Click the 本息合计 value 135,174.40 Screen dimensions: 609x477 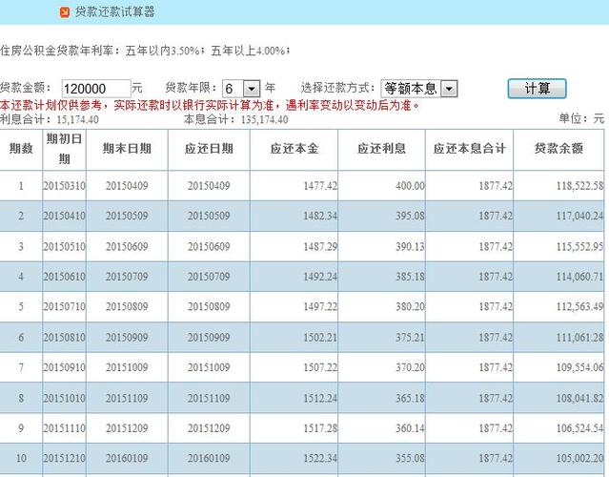(265, 119)
